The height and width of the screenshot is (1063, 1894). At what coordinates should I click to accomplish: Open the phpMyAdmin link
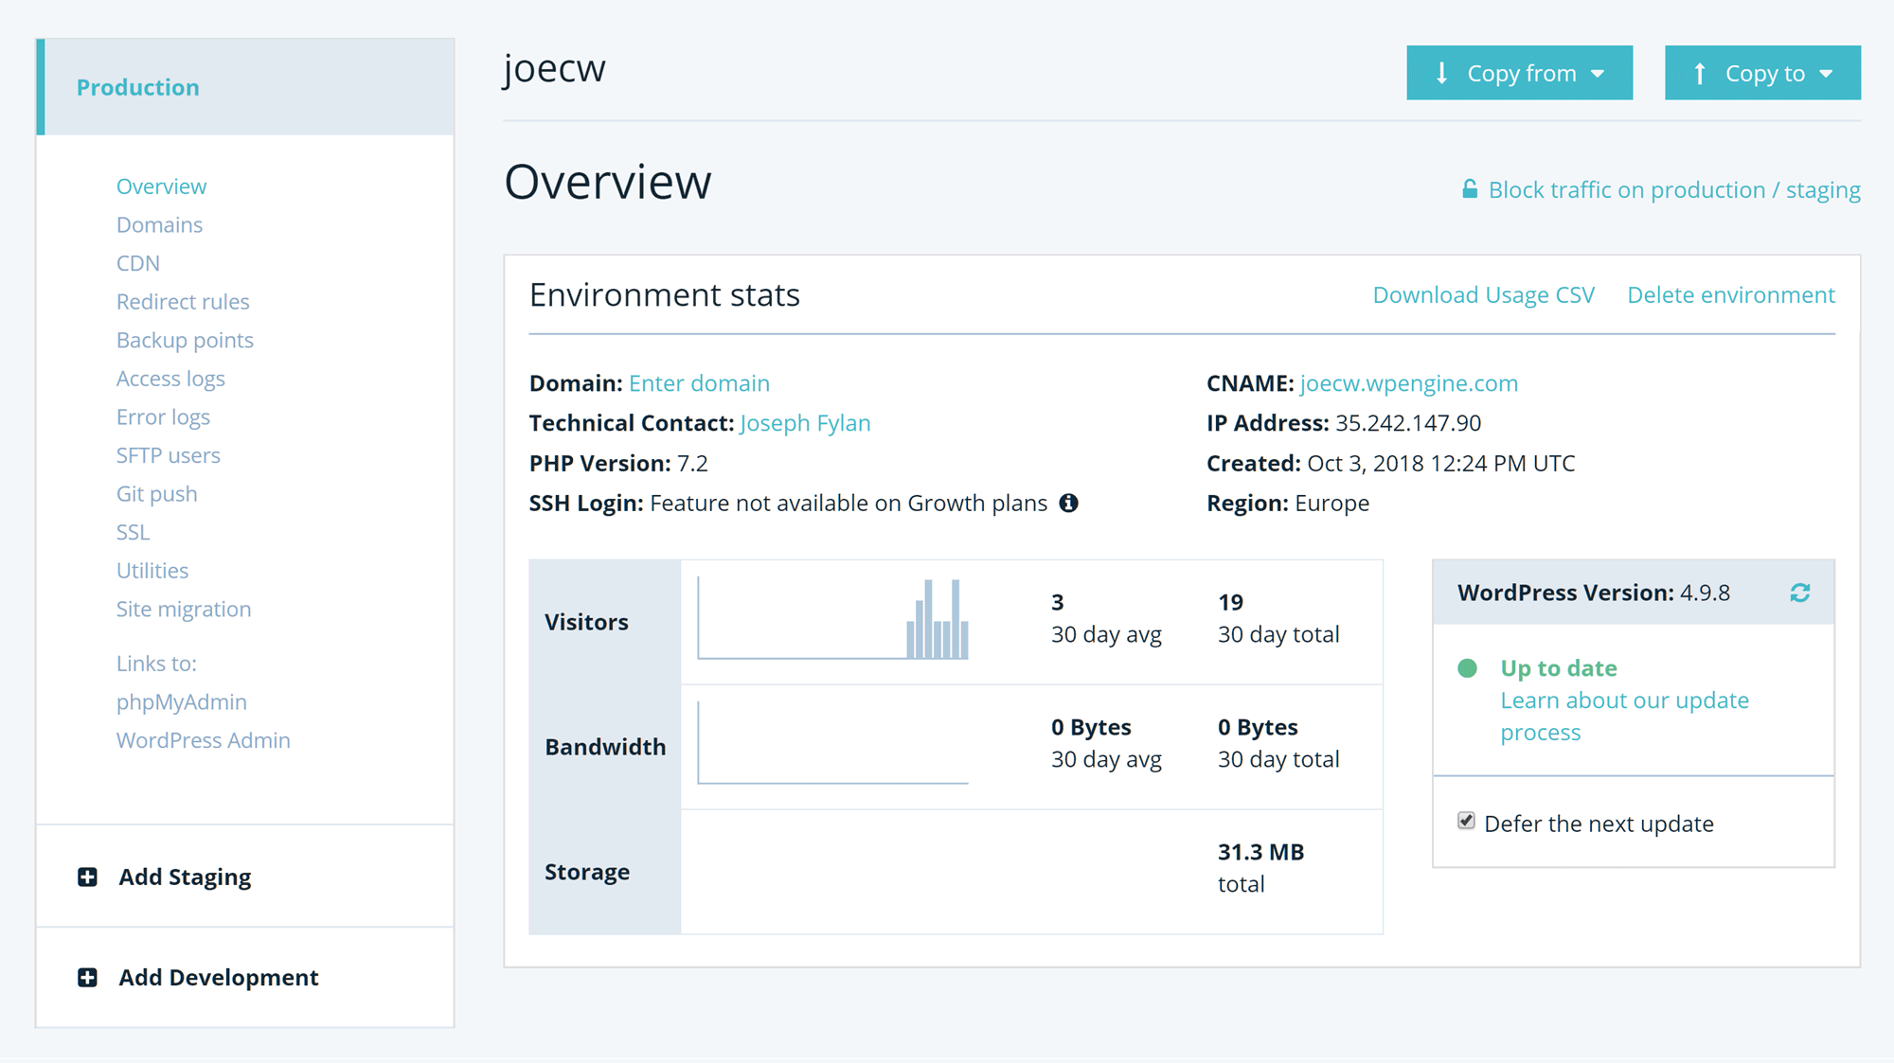(182, 702)
